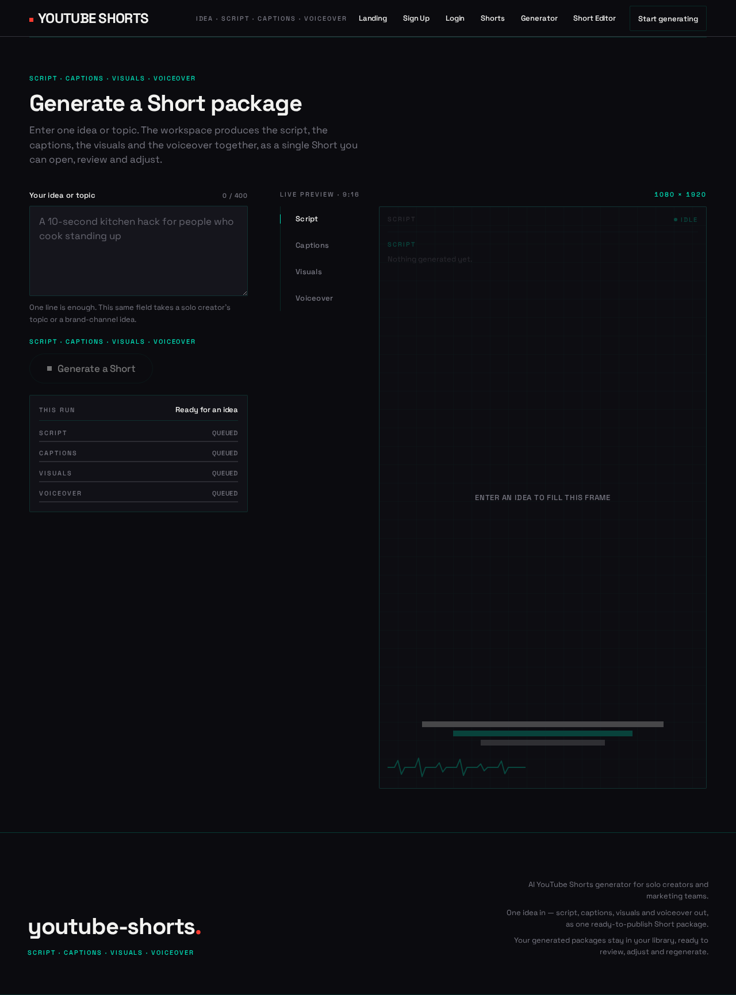Click 'ENTER AN IDEA TO FILL THIS FRAME' text
The width and height of the screenshot is (736, 995).
pyautogui.click(x=543, y=498)
